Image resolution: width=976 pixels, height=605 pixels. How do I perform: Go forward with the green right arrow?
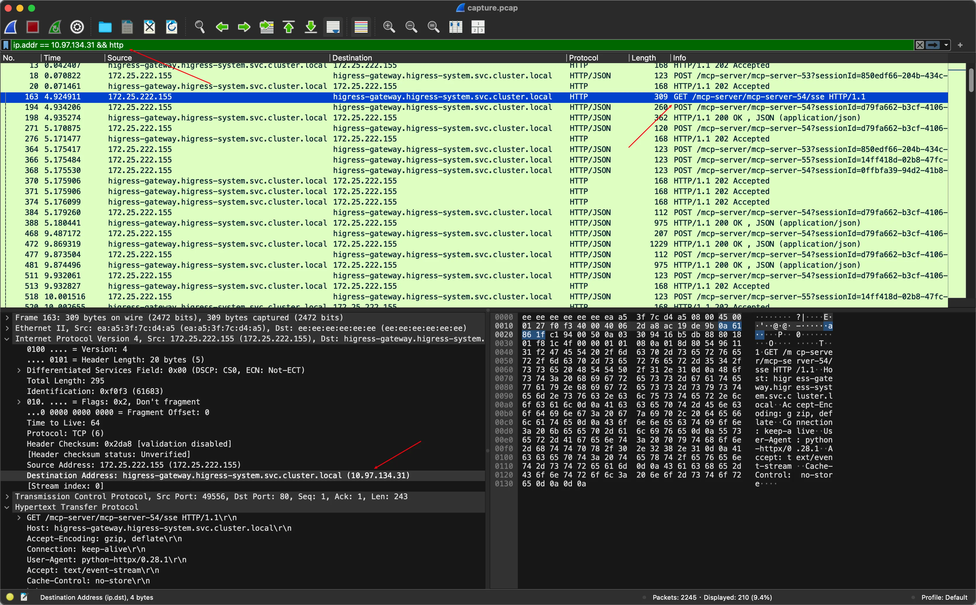[244, 27]
